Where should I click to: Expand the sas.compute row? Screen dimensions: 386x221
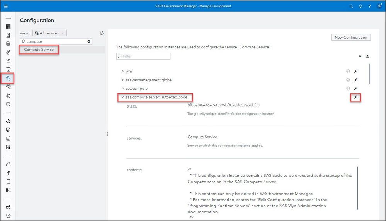pyautogui.click(x=122, y=88)
